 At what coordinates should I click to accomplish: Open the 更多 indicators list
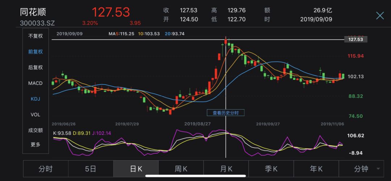tap(35, 144)
